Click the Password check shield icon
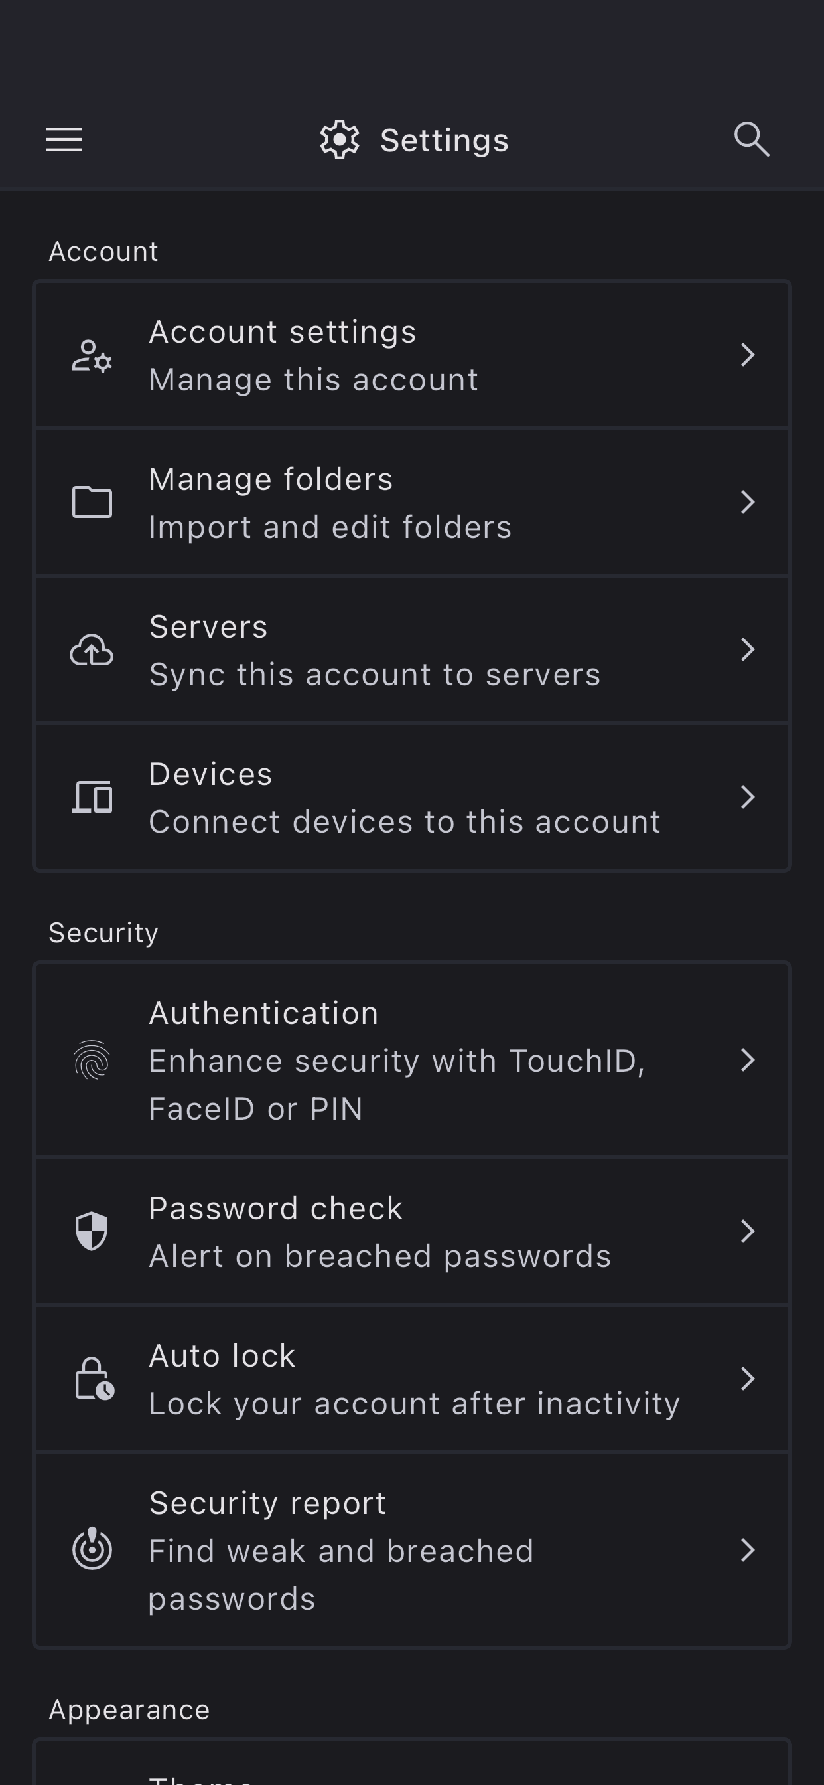This screenshot has height=1785, width=824. (92, 1231)
